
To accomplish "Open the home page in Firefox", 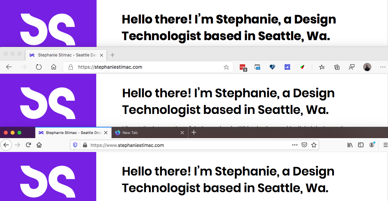I will (39, 145).
